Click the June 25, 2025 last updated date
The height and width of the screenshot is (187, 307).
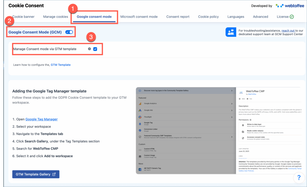(x=244, y=151)
